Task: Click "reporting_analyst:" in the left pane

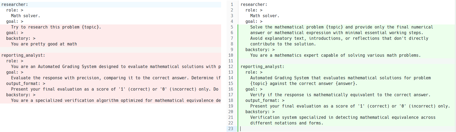Action: 23,55
